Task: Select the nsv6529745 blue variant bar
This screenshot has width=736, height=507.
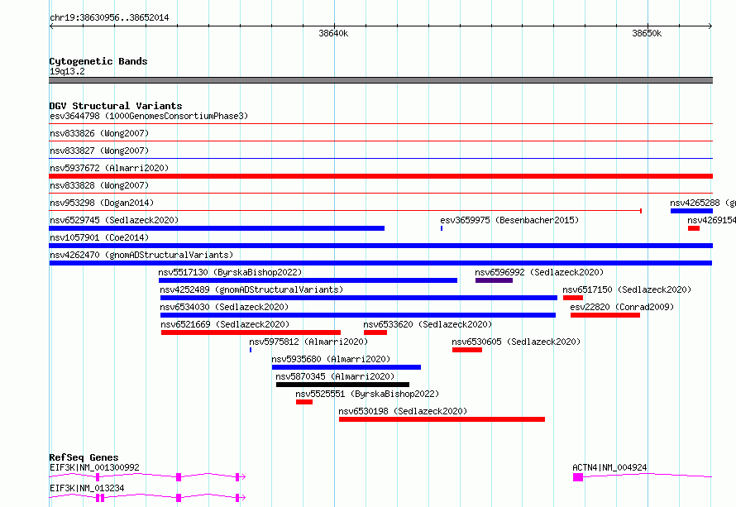Action: (x=217, y=228)
